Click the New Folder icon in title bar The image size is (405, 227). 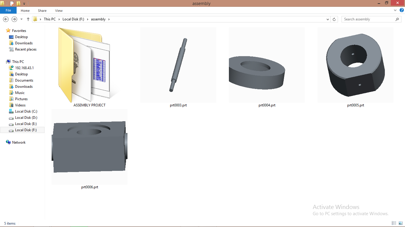tap(19, 4)
